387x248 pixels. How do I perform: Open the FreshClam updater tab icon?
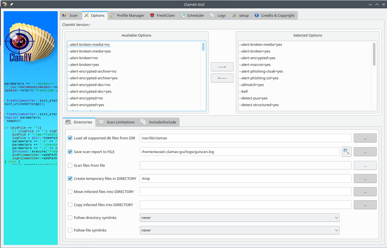(x=152, y=15)
